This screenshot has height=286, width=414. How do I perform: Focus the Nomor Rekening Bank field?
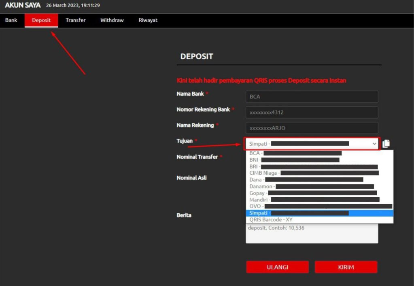pyautogui.click(x=312, y=113)
